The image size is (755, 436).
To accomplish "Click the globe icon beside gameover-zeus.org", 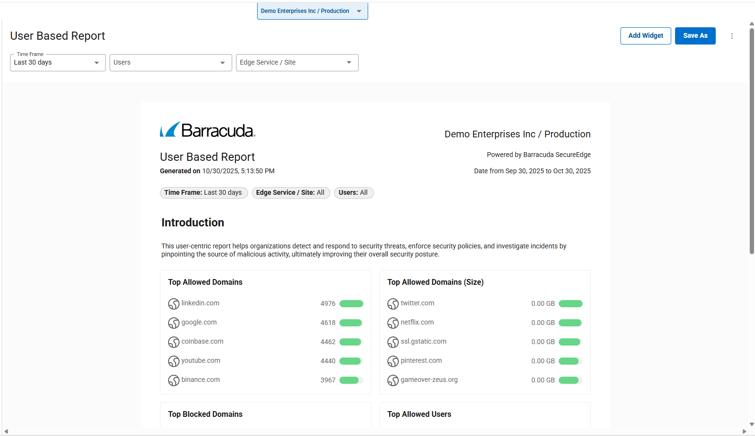I will 393,380.
